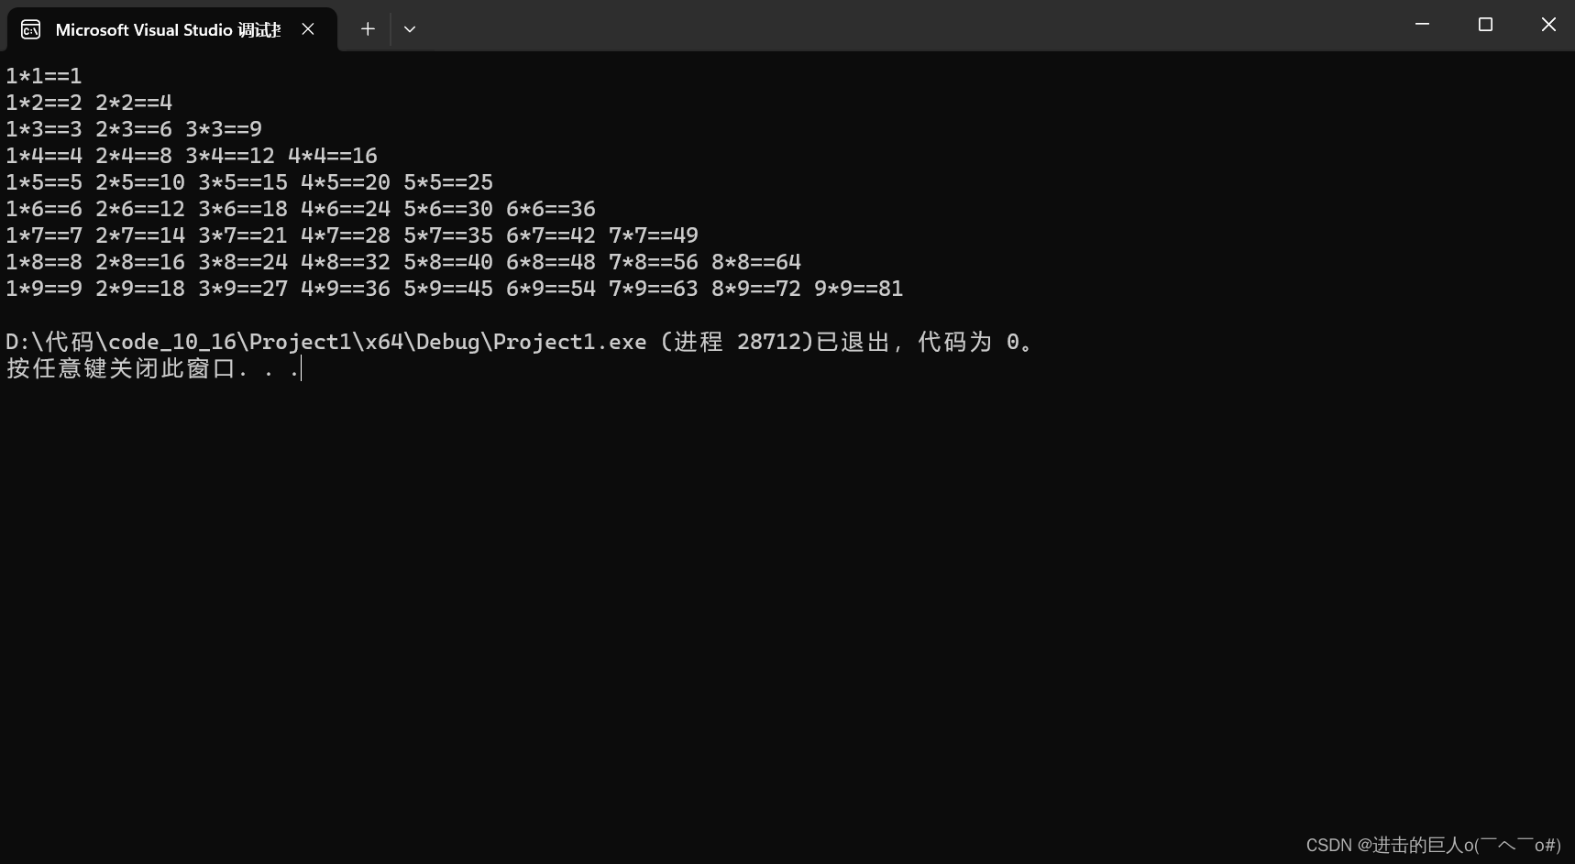This screenshot has height=864, width=1575.
Task: Click the line showing 1*1==1
Action: coord(42,75)
